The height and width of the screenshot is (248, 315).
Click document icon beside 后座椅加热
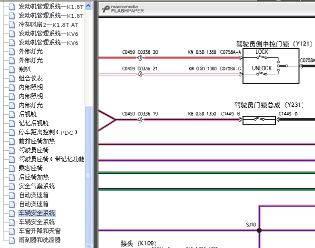(x=12, y=177)
